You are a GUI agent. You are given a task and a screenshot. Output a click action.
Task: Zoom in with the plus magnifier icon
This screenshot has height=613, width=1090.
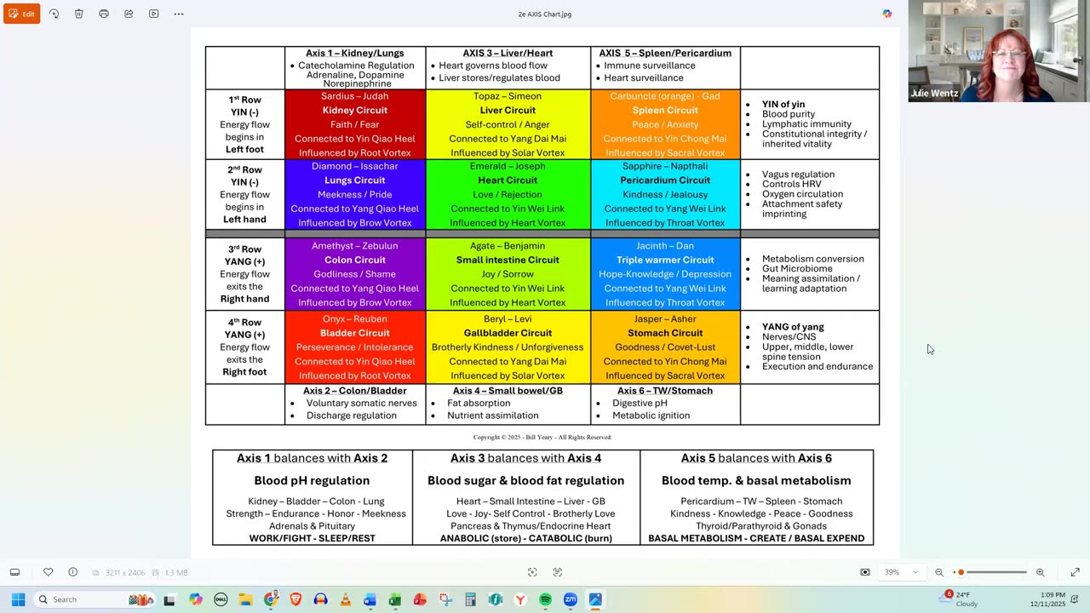click(x=1040, y=572)
